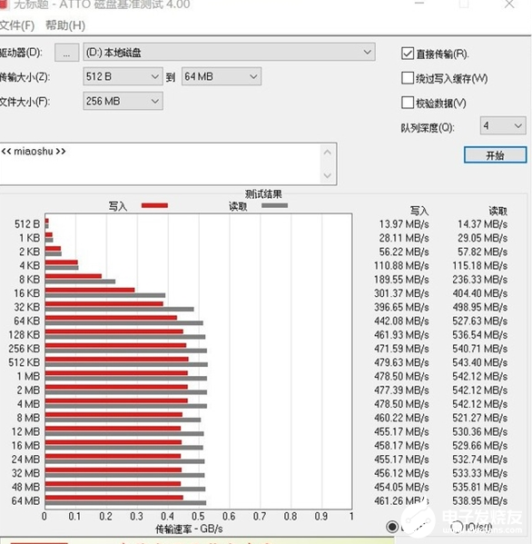Click the 测试结果 heading

263,194
